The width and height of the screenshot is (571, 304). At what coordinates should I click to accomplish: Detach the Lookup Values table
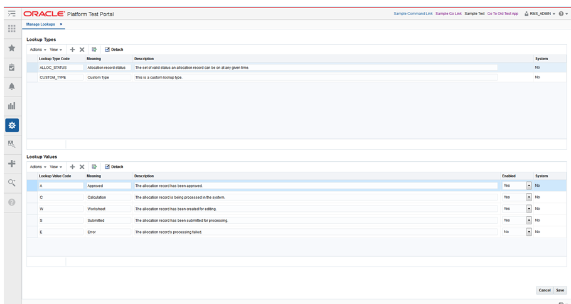pyautogui.click(x=114, y=167)
